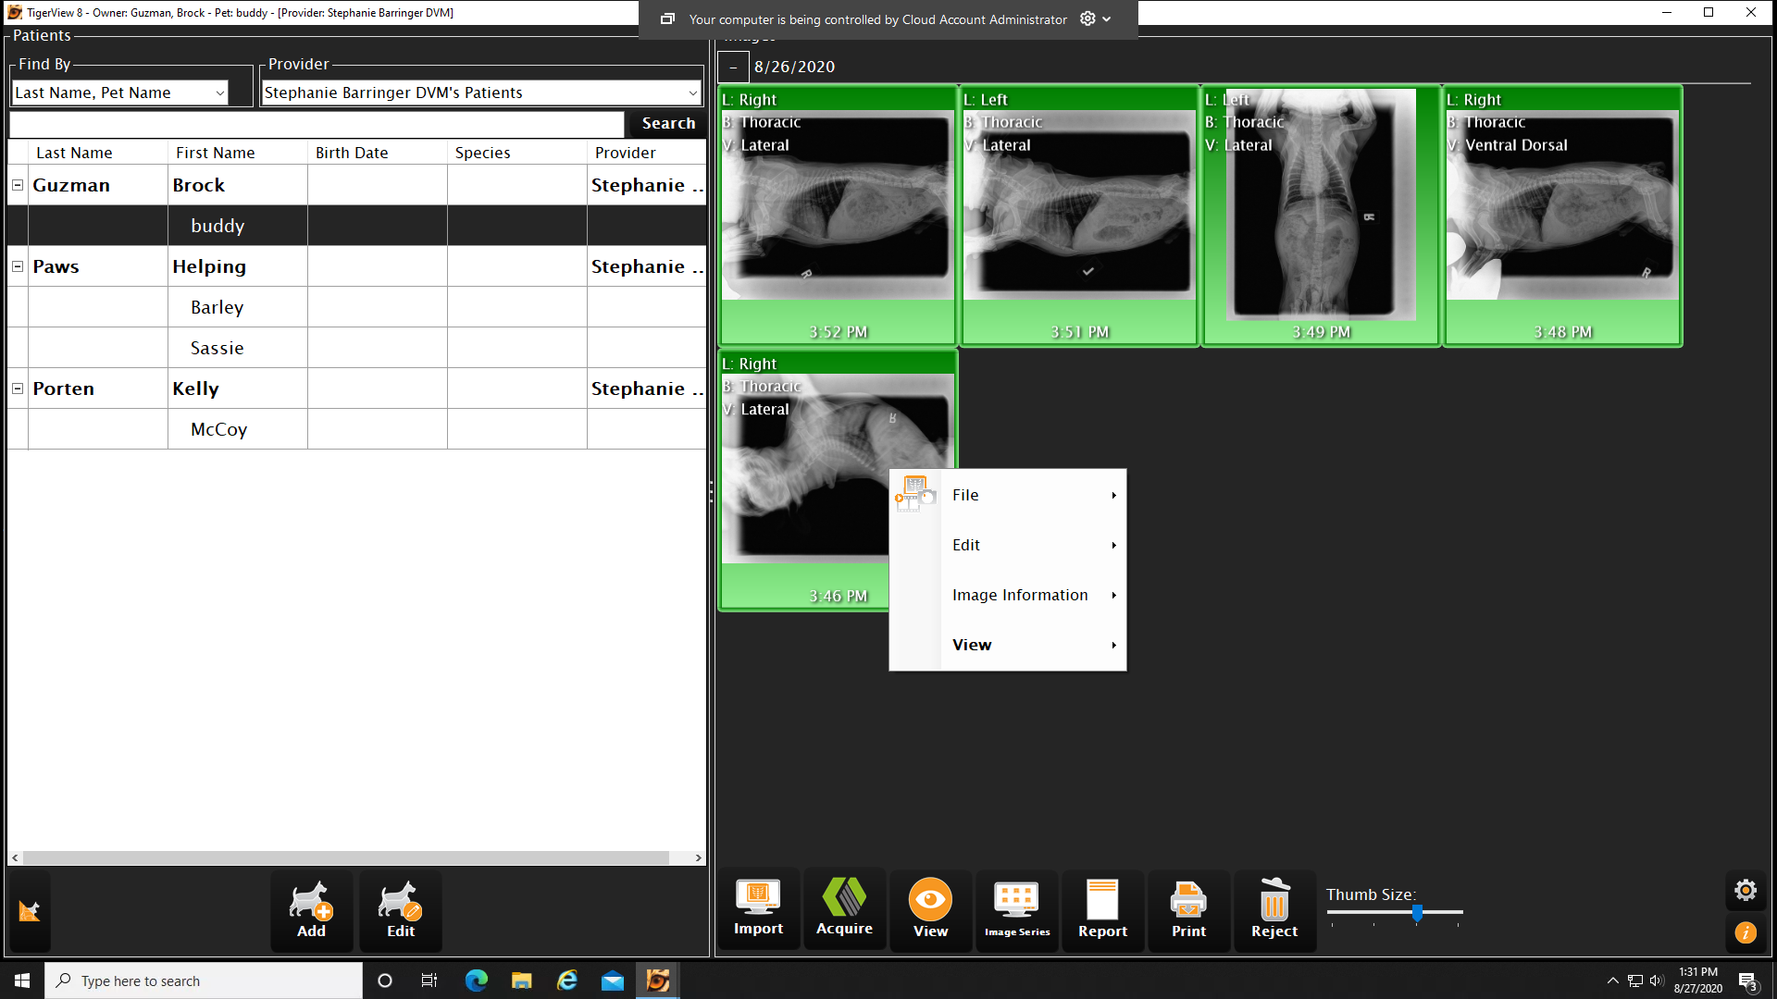1777x999 pixels.
Task: Open the Provider dropdown
Action: 692,92
